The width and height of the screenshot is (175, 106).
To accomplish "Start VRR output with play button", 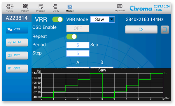I will tap(141, 29).
